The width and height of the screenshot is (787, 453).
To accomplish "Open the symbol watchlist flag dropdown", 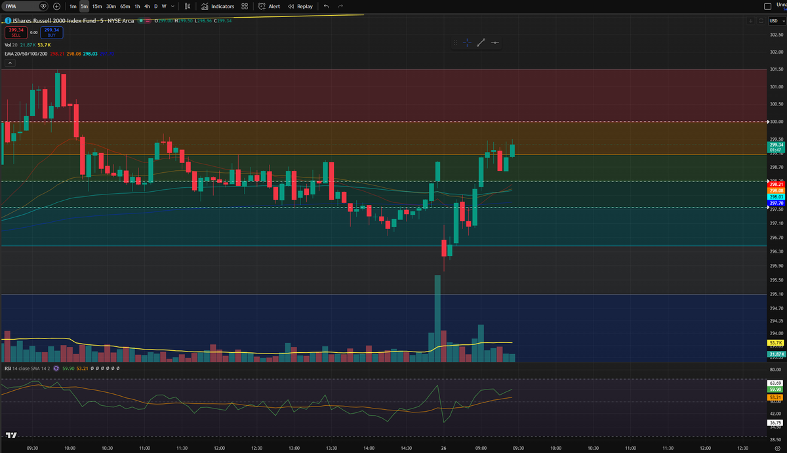I will [x=43, y=6].
